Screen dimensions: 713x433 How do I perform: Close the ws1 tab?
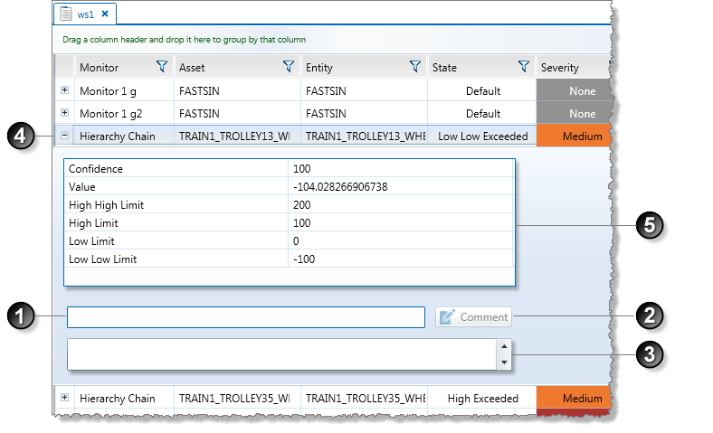pos(105,14)
